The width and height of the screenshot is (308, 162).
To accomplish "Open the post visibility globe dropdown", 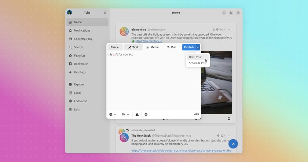I will tap(113, 114).
